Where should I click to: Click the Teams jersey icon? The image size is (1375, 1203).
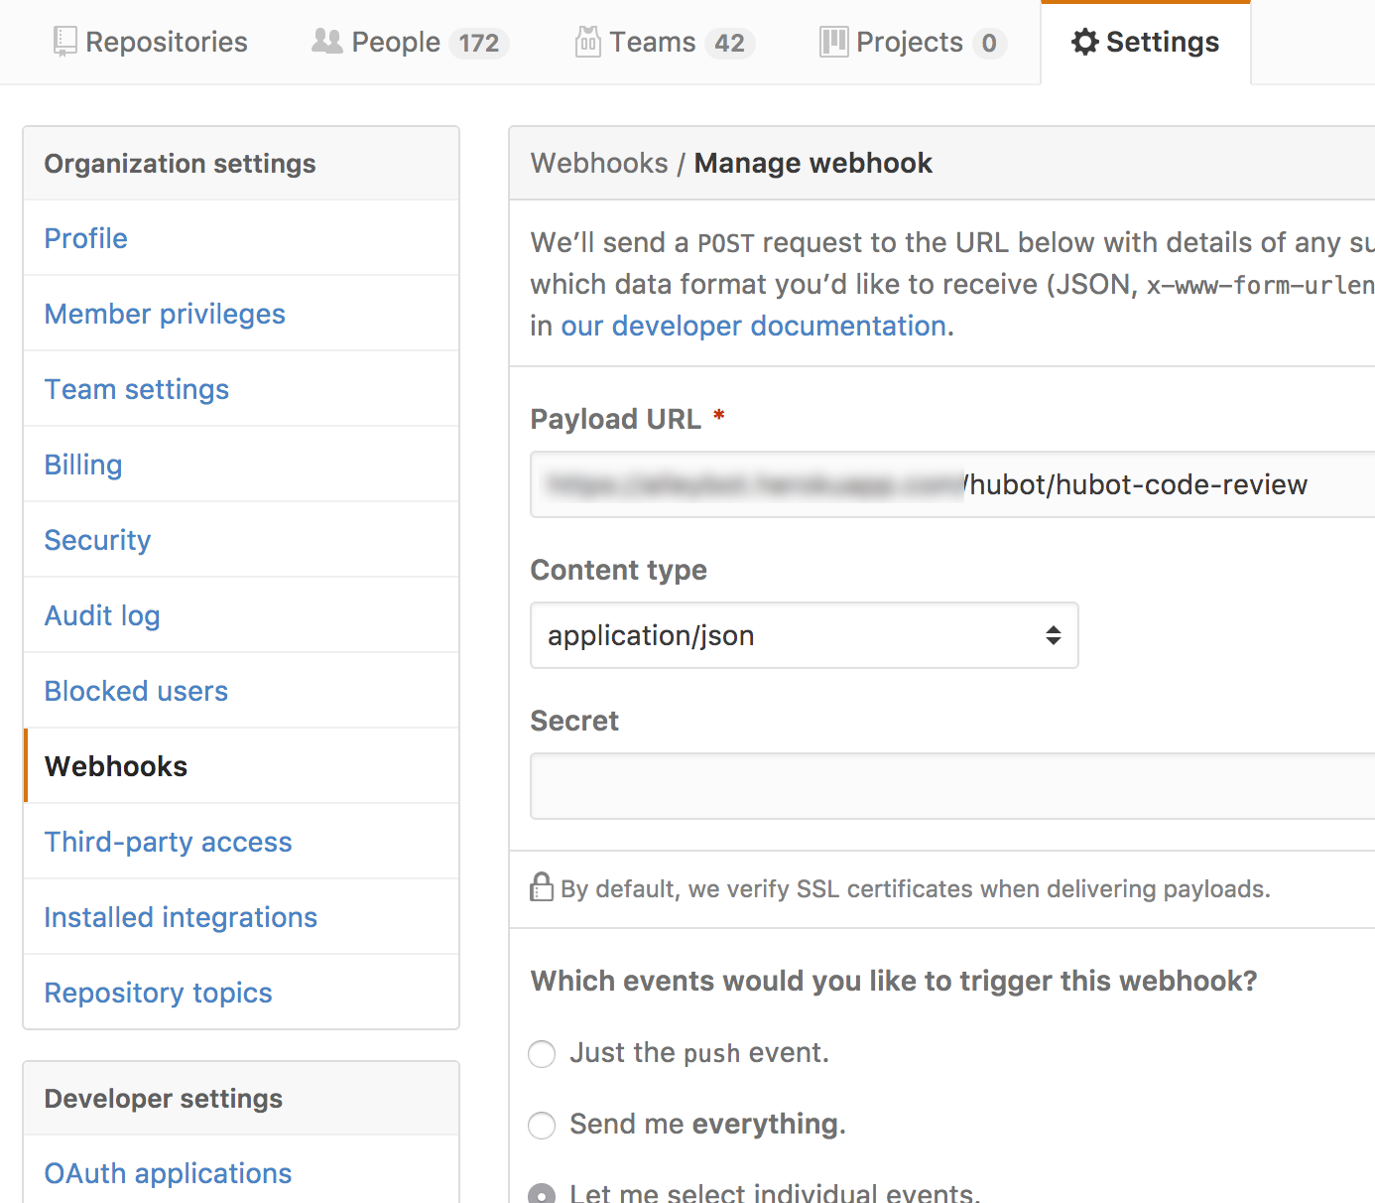click(587, 42)
